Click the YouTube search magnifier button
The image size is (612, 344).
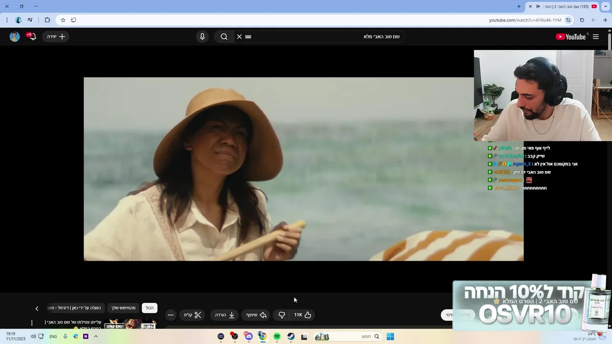click(224, 37)
